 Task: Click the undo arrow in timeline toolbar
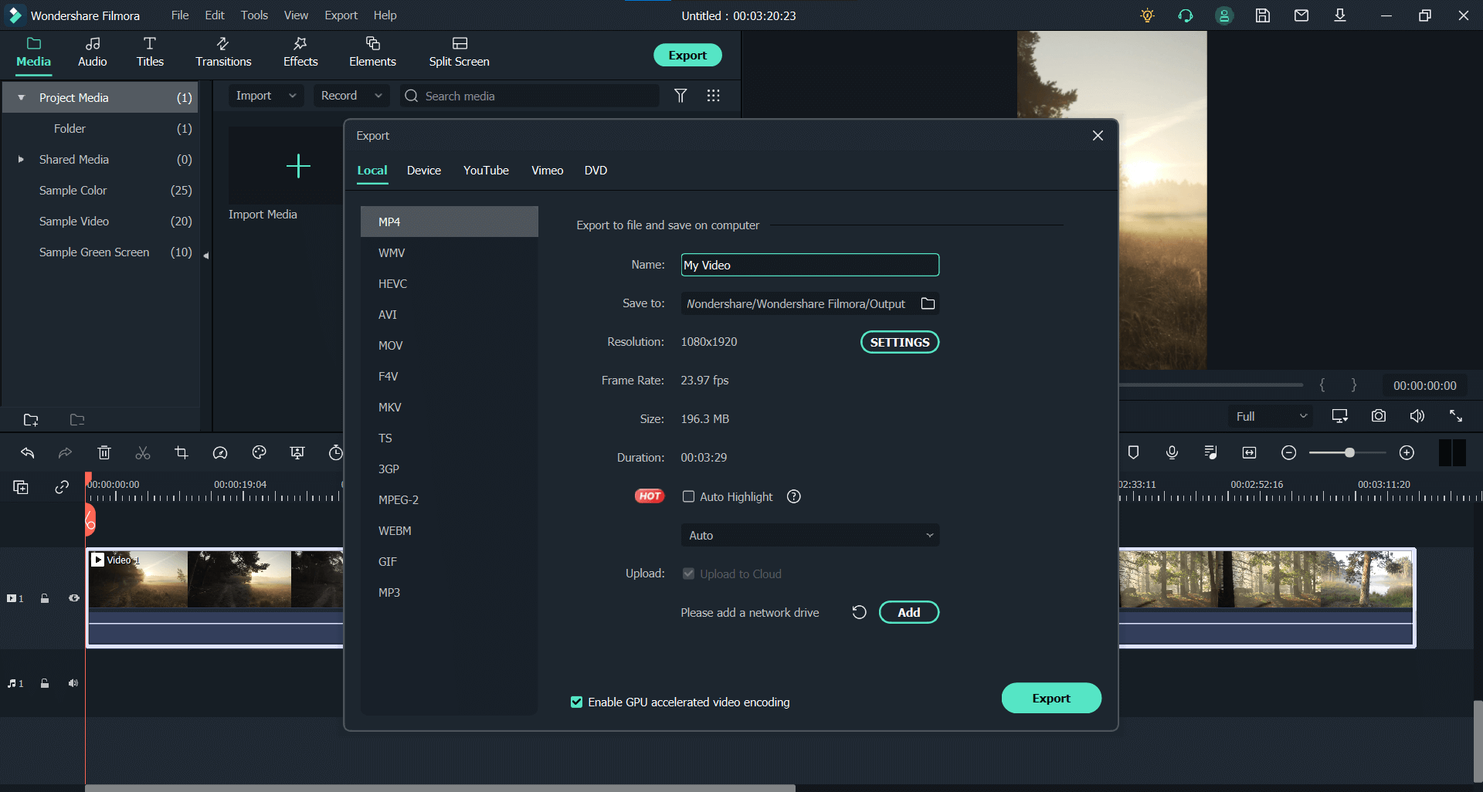coord(28,453)
